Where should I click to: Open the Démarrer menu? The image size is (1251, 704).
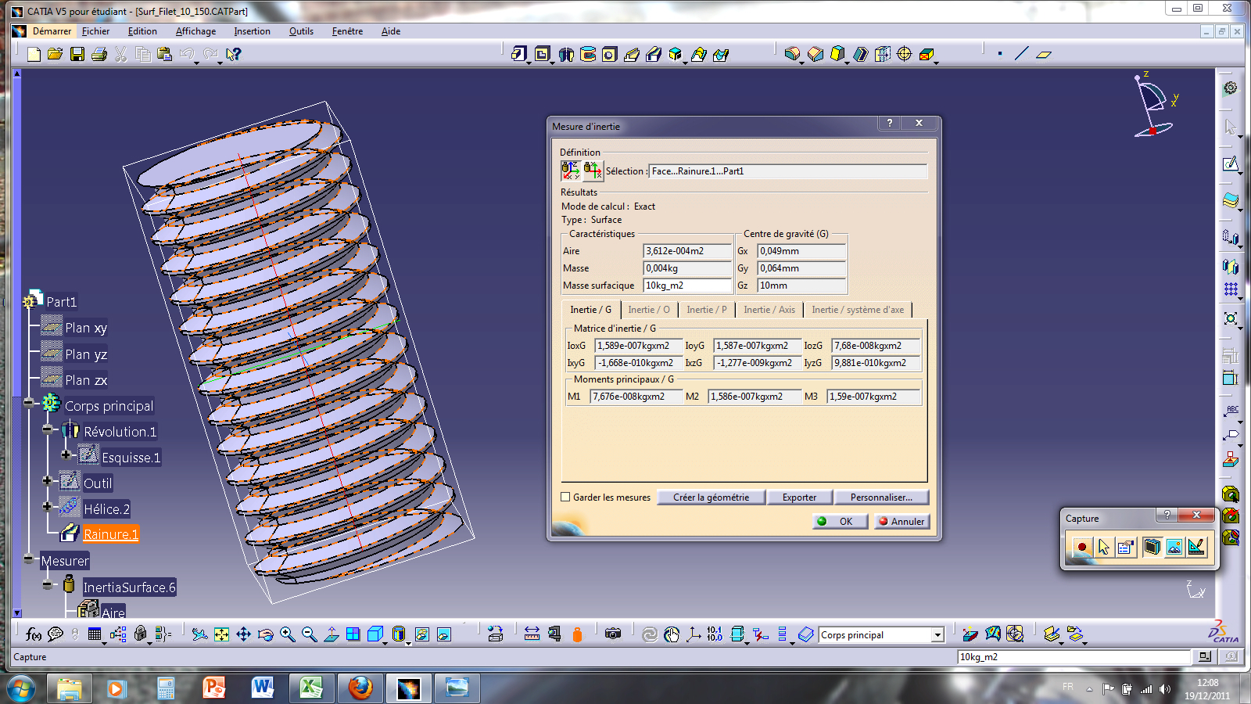tap(52, 31)
